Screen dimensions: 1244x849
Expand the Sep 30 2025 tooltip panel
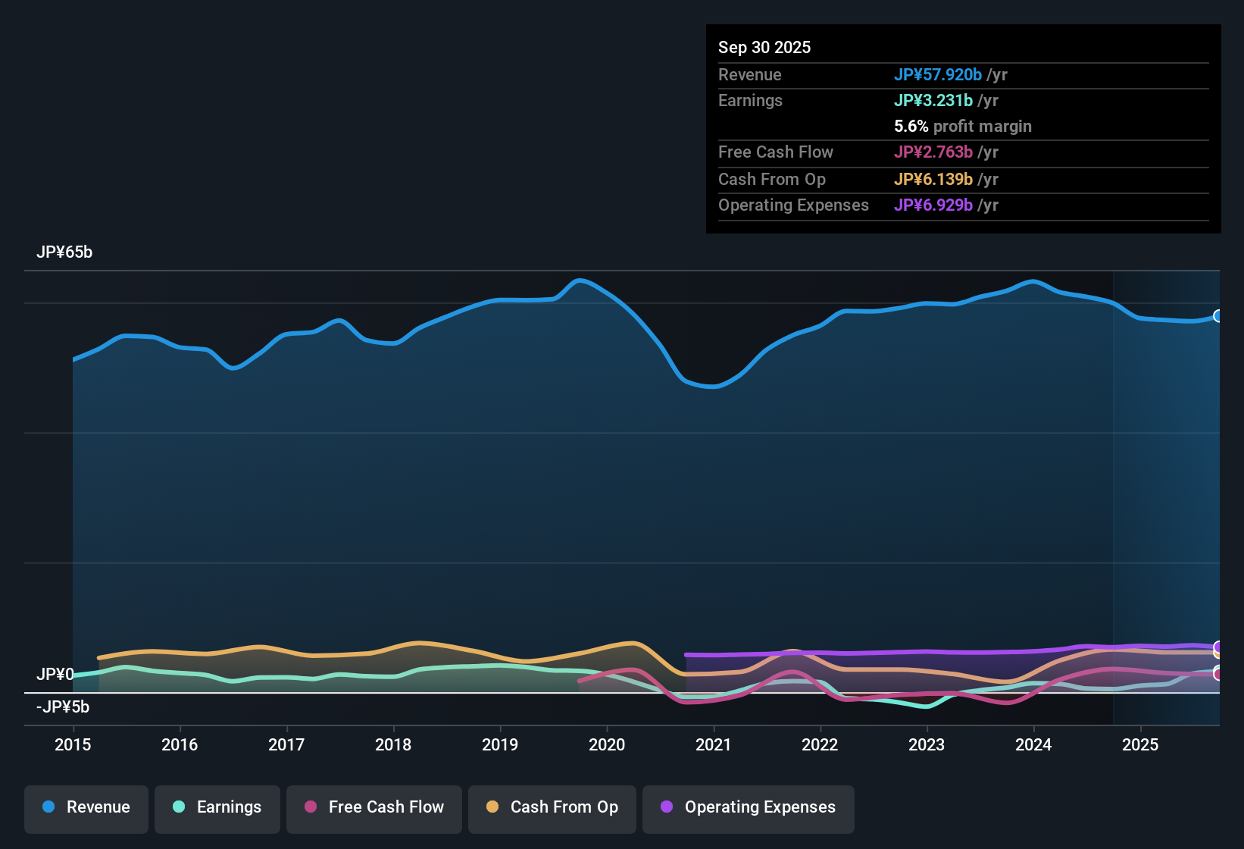(x=764, y=47)
